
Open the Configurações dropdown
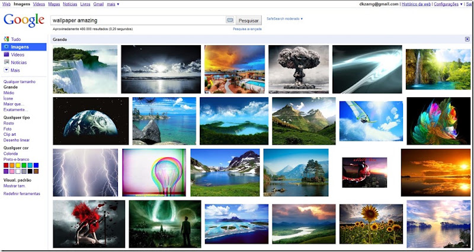tap(448, 4)
